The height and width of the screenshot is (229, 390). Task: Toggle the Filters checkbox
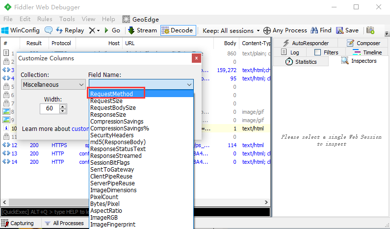tap(317, 52)
